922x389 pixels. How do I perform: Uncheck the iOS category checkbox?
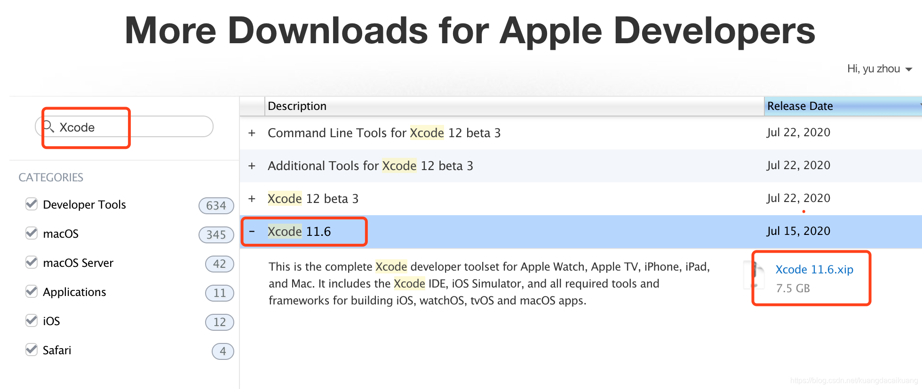(x=32, y=321)
